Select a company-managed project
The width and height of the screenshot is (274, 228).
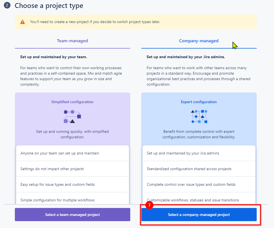(199, 215)
